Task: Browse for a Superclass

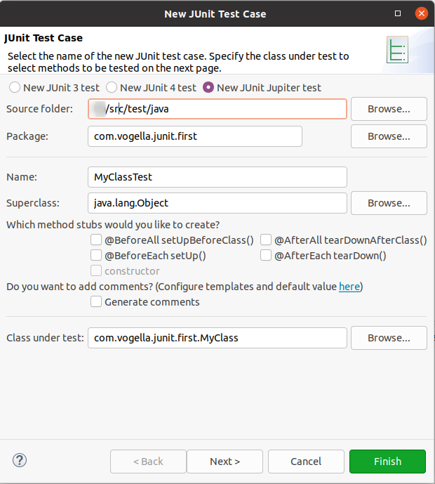Action: pyautogui.click(x=388, y=203)
